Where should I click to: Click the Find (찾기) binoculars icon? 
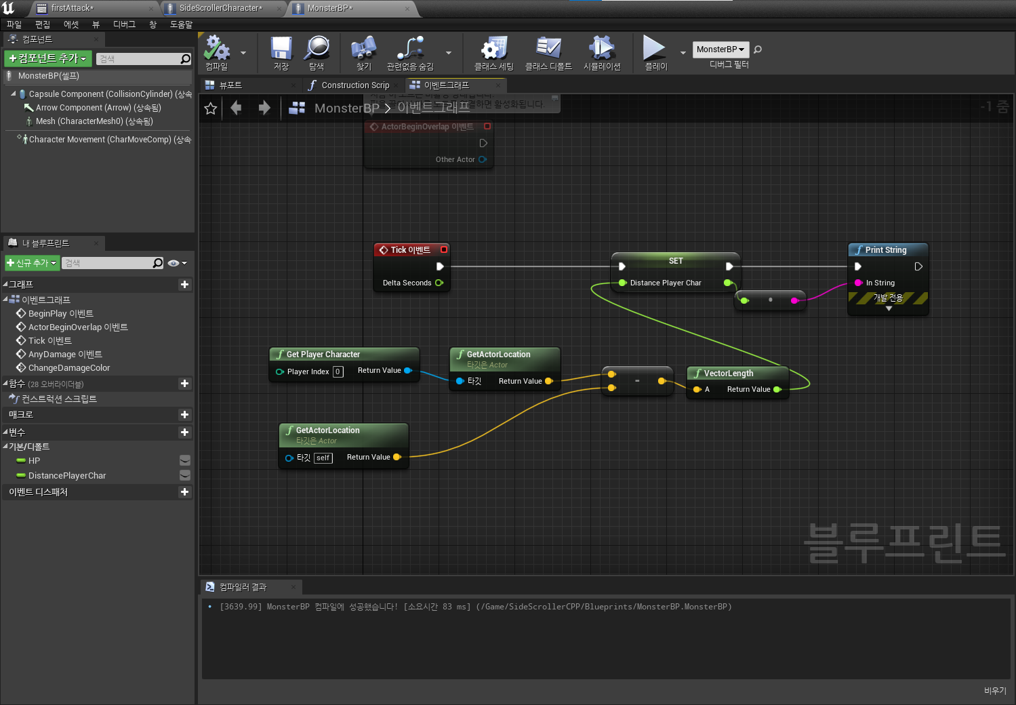pos(364,49)
